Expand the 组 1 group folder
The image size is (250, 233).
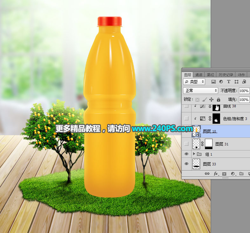[194, 154]
